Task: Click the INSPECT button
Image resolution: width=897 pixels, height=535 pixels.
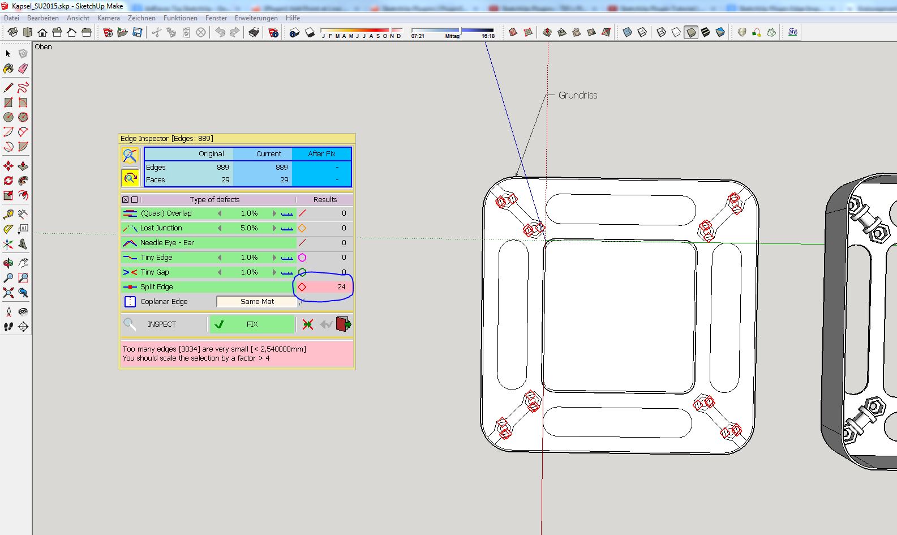Action: point(161,324)
